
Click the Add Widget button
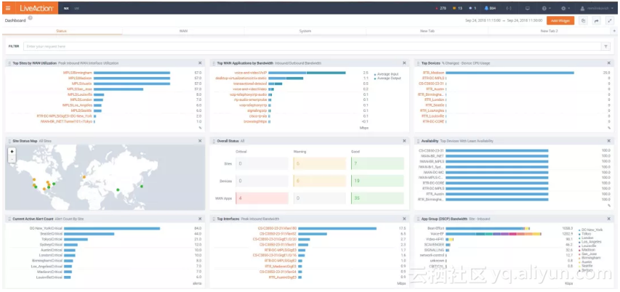click(x=560, y=20)
